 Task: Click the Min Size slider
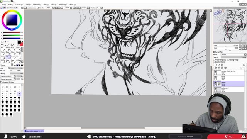(x=15, y=71)
